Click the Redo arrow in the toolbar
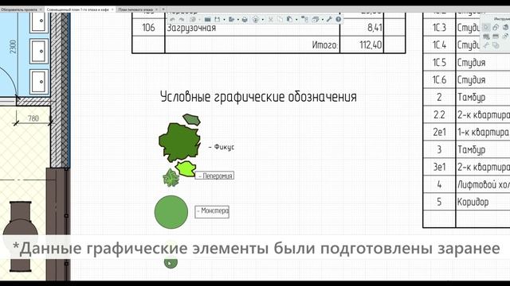 [182, 19]
